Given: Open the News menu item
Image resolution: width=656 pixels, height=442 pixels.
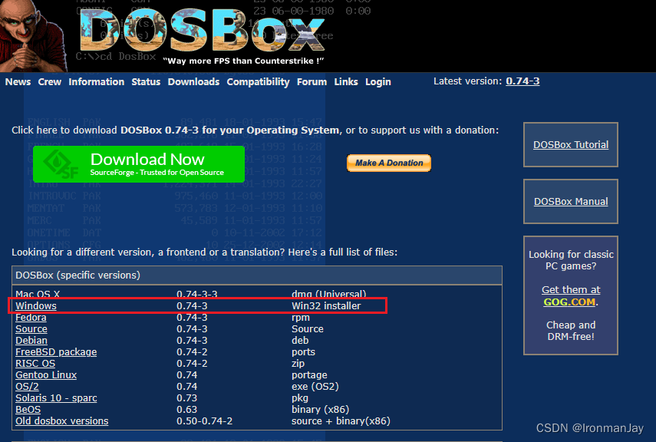Looking at the screenshot, I should pos(18,82).
